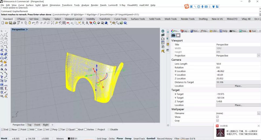The height and width of the screenshot is (140, 261).
Task: Enable the Knot osnap checkbox
Action: pyautogui.click(x=77, y=129)
